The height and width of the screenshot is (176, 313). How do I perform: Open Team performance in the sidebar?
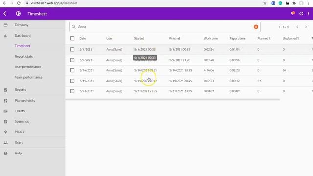tap(28, 77)
